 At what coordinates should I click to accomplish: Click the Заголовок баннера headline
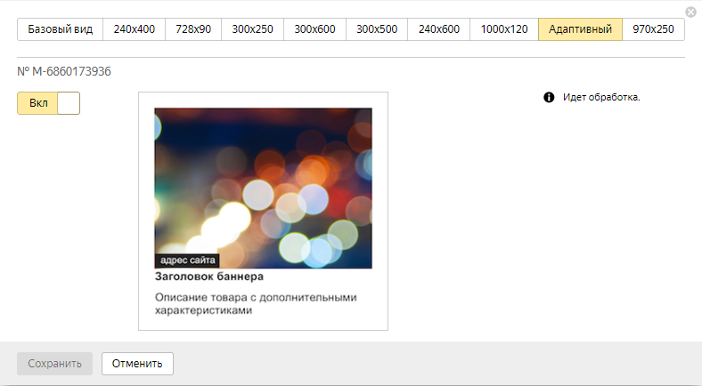pyautogui.click(x=209, y=277)
